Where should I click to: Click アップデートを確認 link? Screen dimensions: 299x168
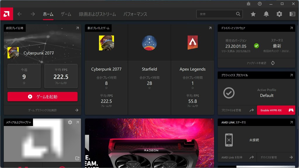[x=256, y=63]
